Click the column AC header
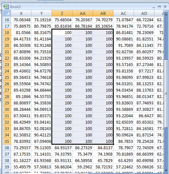 click(x=123, y=13)
